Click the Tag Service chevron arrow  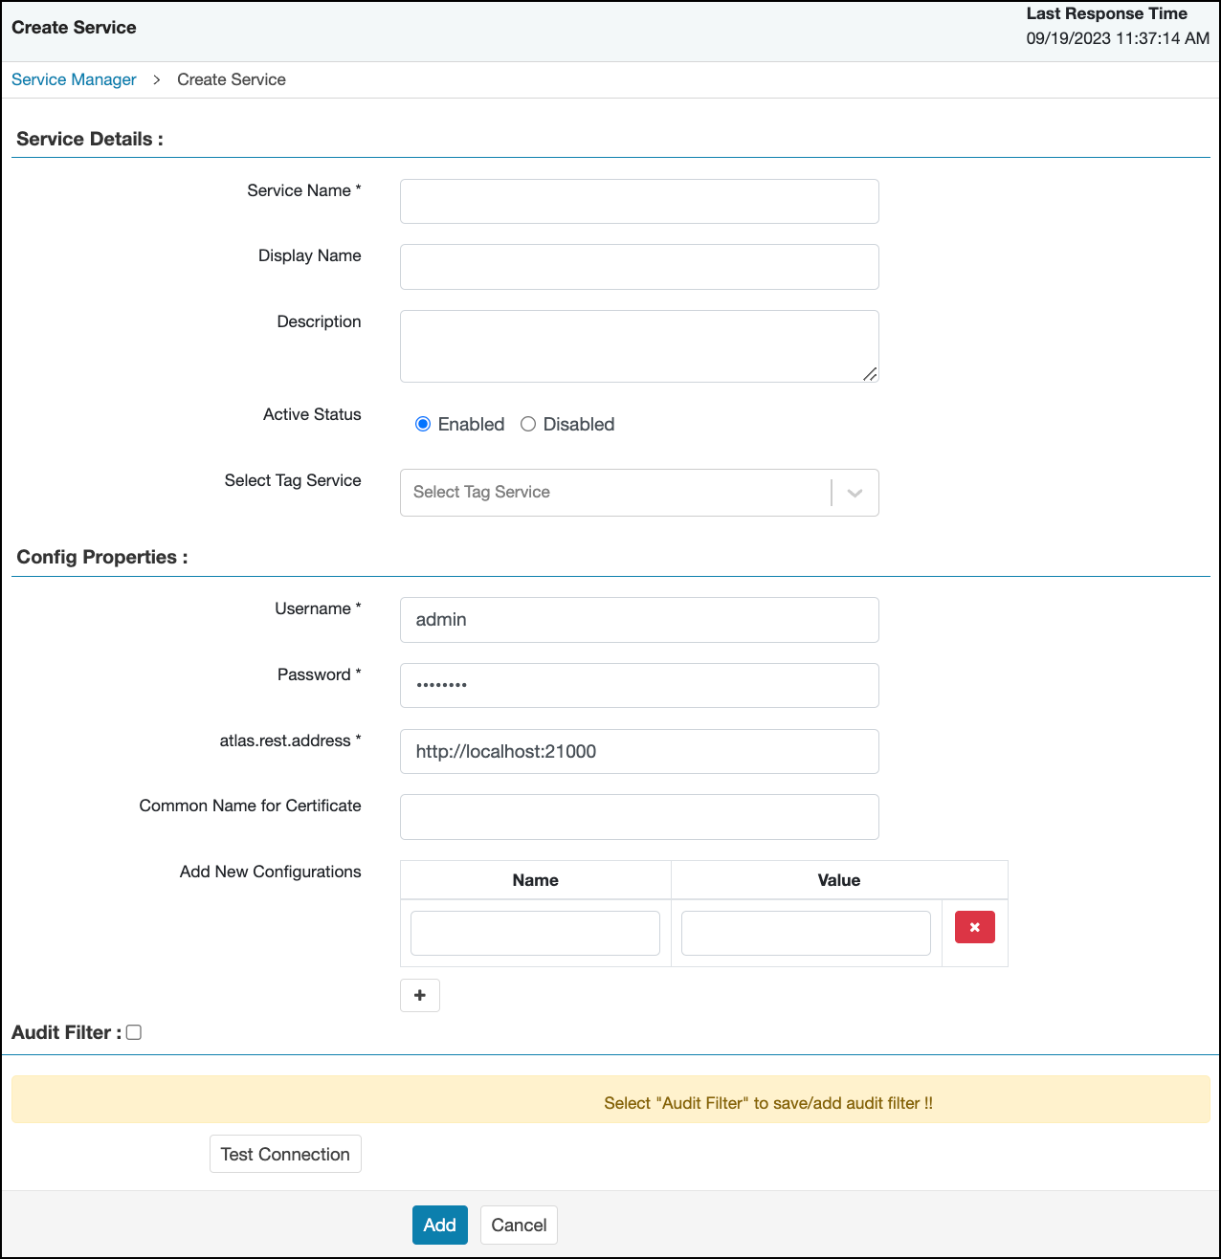(855, 493)
